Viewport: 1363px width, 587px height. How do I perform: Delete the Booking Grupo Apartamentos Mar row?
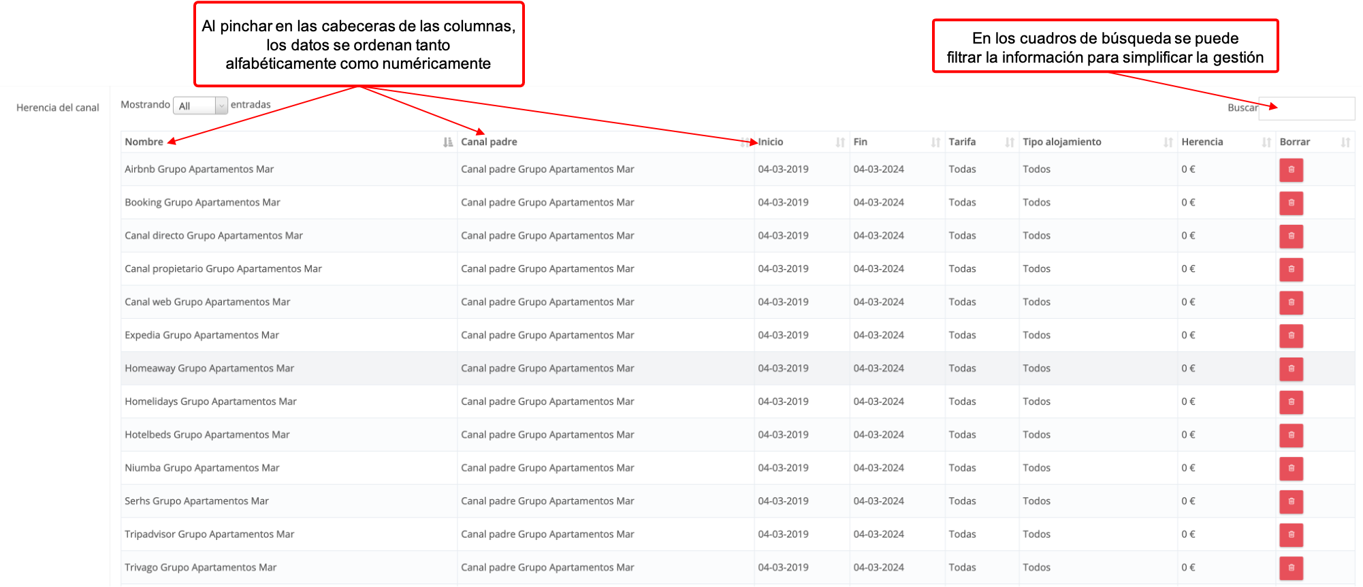click(x=1291, y=203)
